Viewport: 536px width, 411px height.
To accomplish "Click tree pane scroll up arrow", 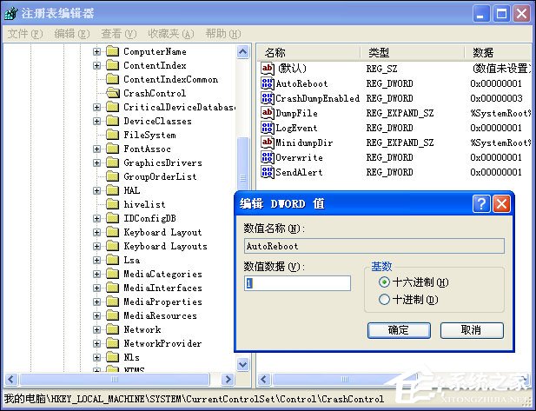I will coord(242,52).
